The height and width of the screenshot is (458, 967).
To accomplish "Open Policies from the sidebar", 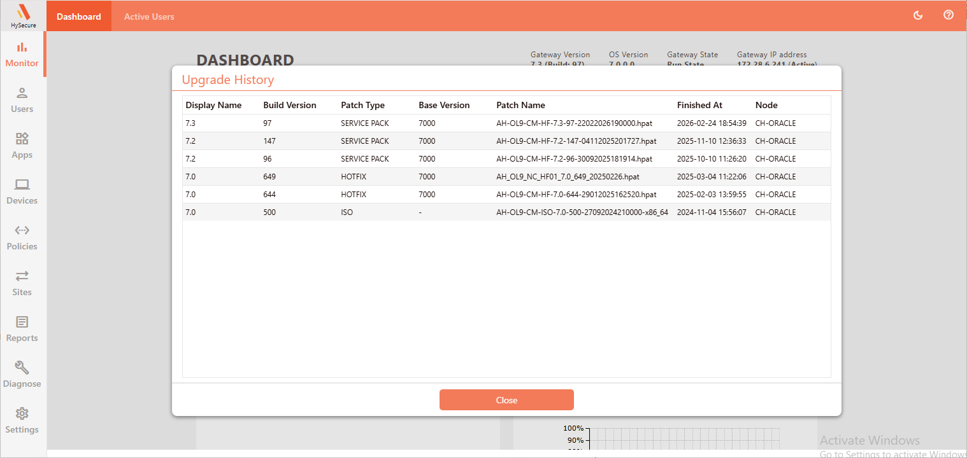I will [22, 237].
